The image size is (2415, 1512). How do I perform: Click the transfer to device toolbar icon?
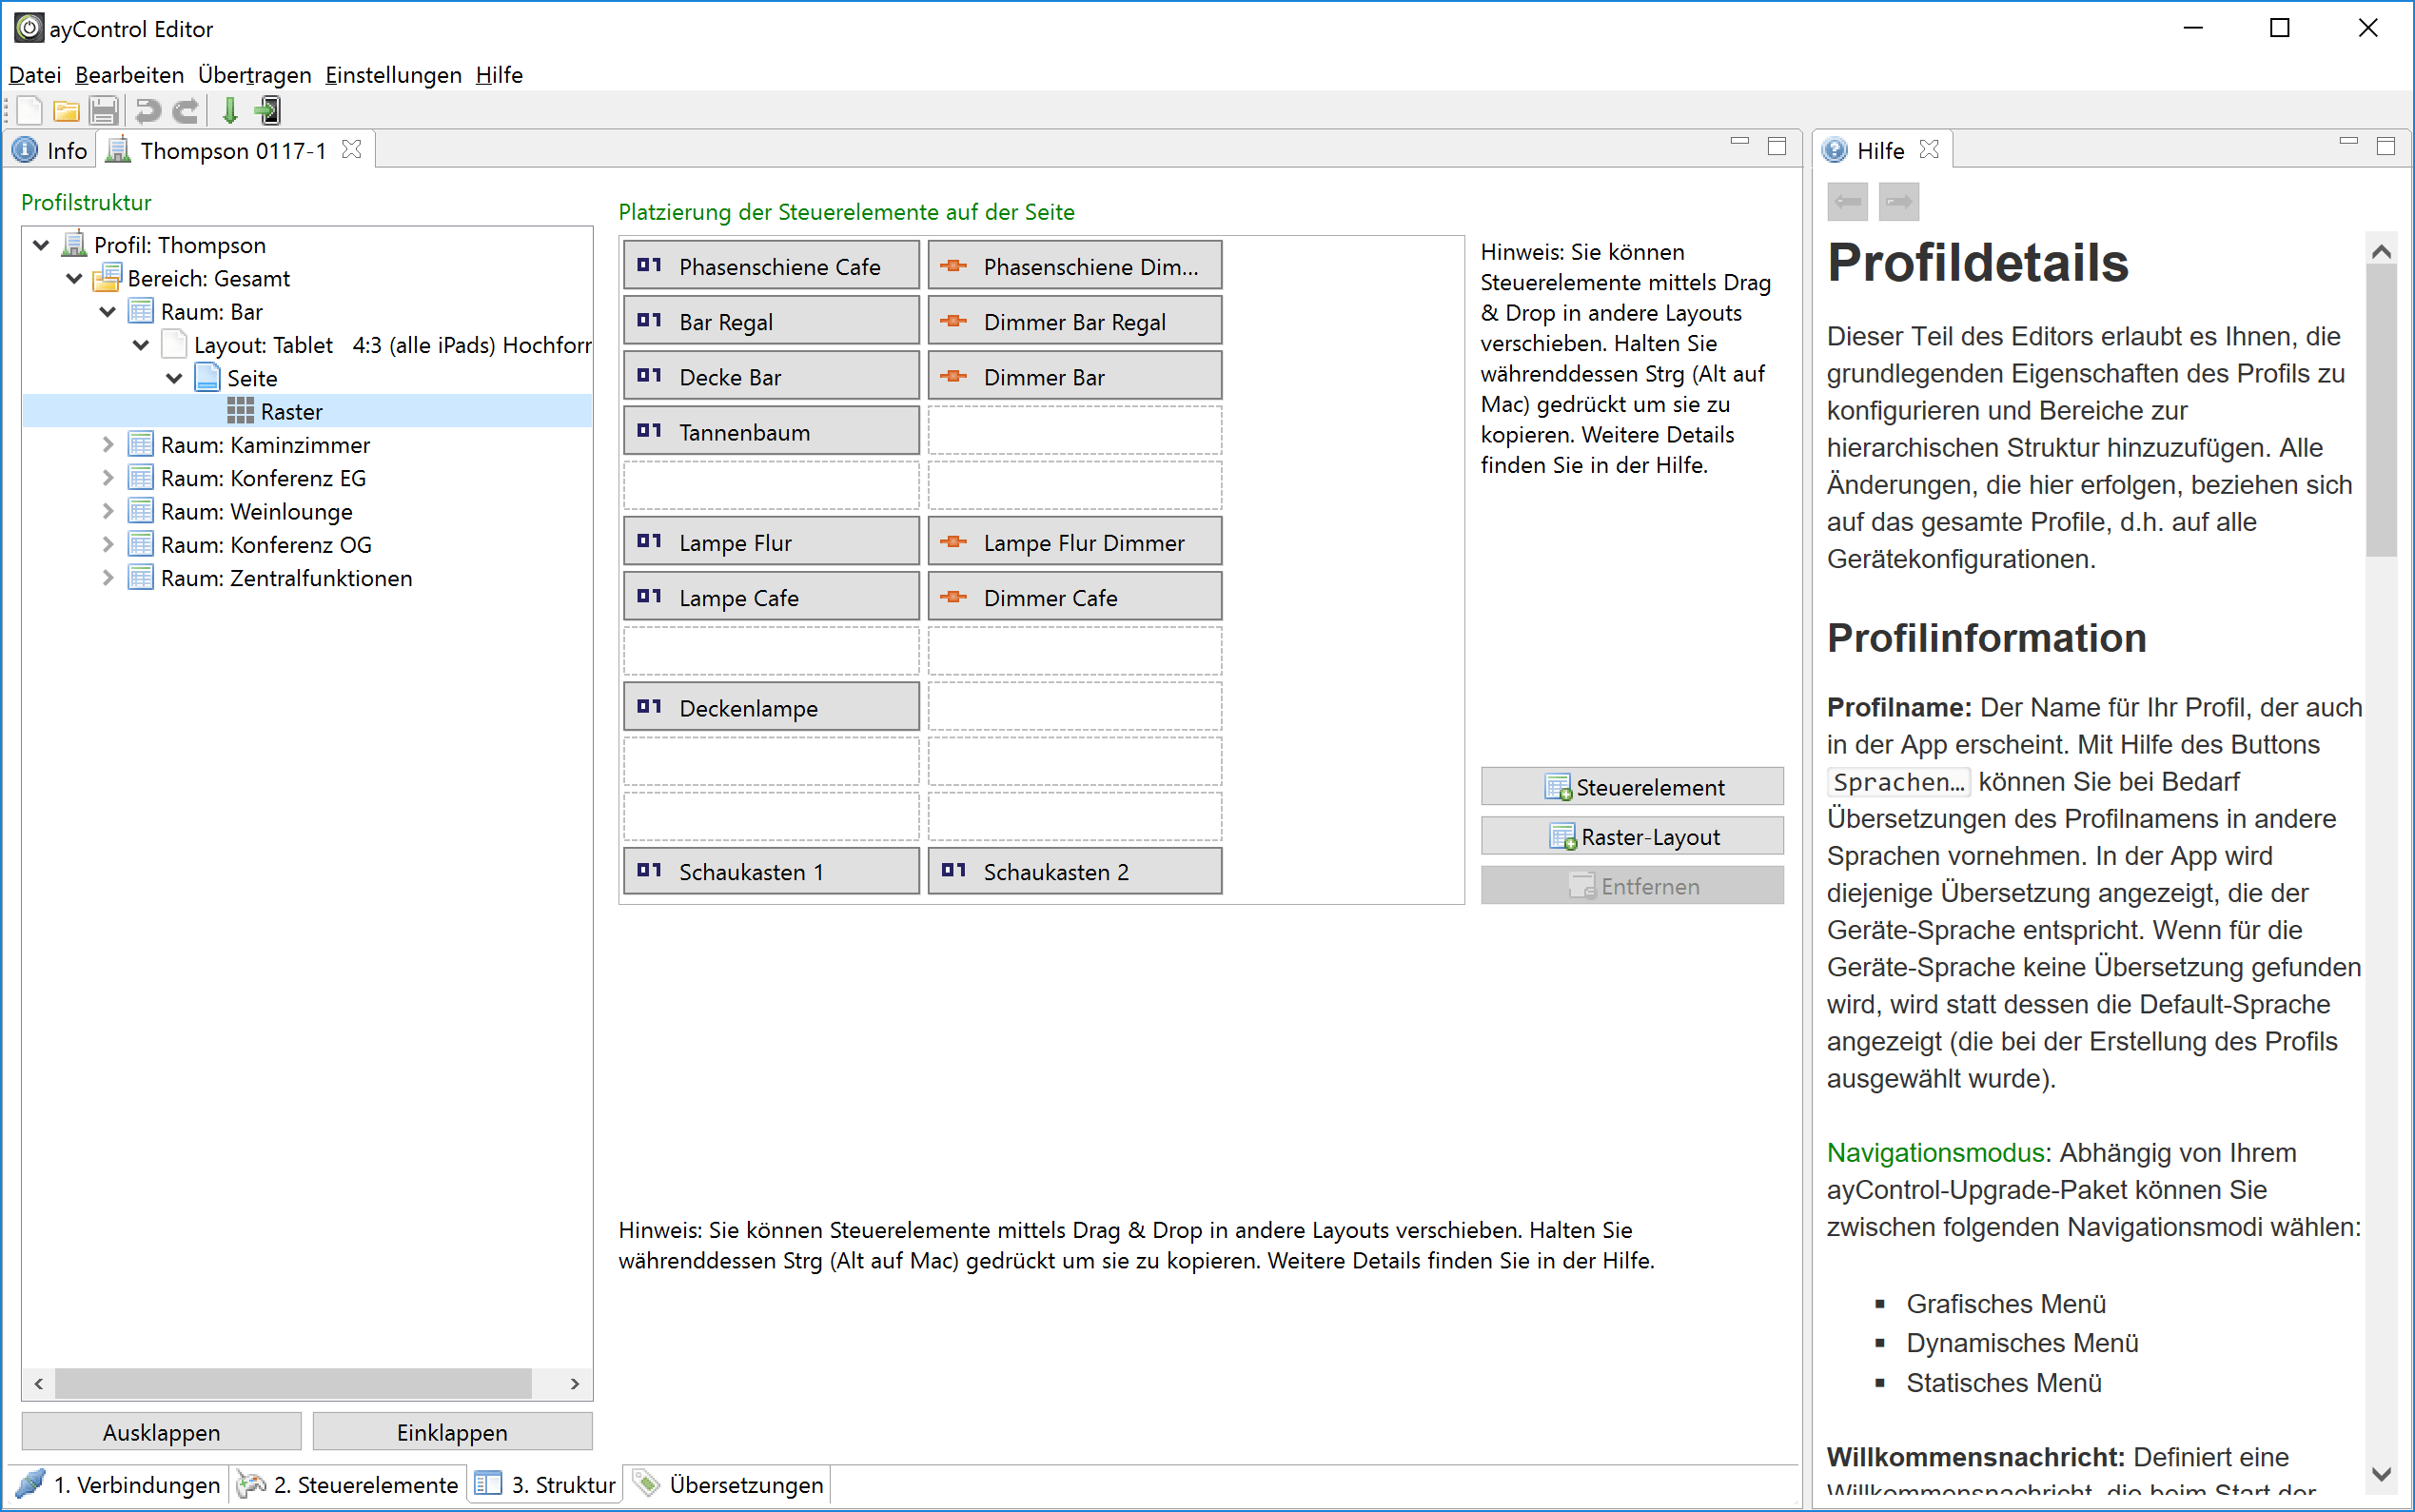pyautogui.click(x=268, y=110)
